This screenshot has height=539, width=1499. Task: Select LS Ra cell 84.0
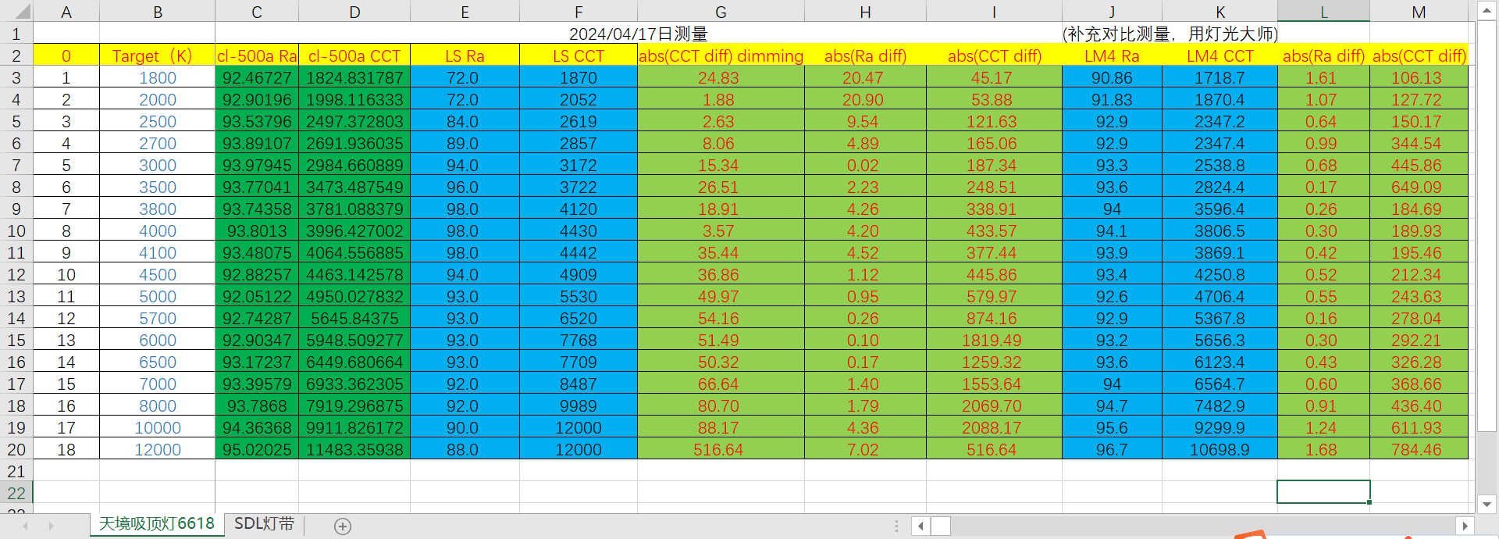(465, 121)
